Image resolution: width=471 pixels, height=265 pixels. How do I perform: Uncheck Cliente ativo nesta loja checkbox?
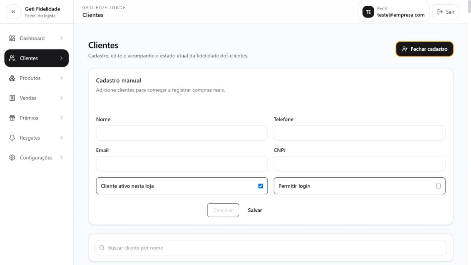click(261, 186)
